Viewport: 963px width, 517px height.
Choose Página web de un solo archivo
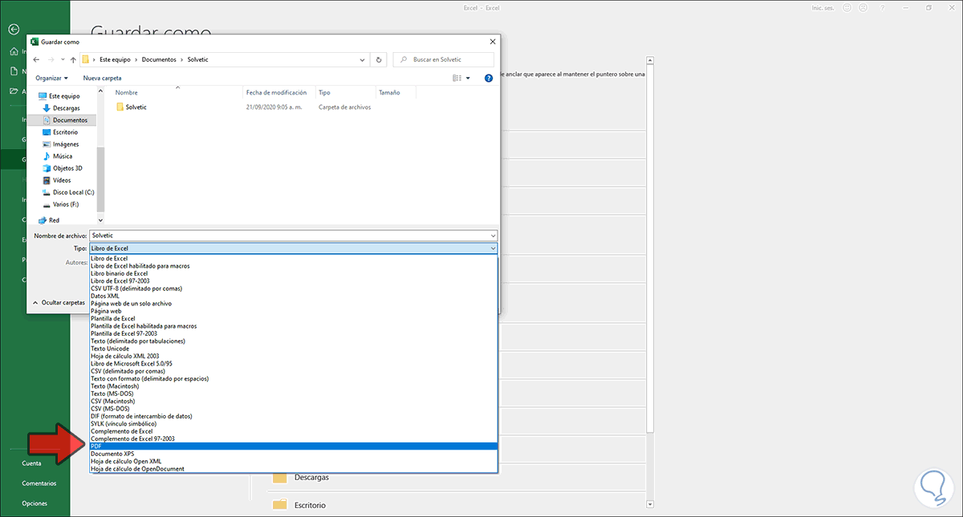[x=294, y=304]
